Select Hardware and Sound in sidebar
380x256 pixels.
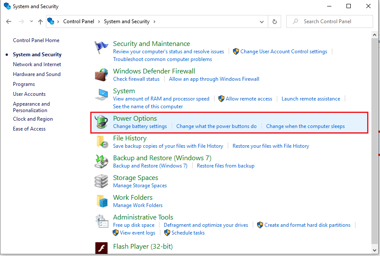[37, 74]
